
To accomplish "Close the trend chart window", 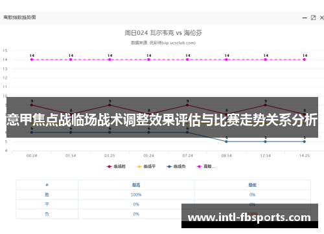I will click(321, 17).
